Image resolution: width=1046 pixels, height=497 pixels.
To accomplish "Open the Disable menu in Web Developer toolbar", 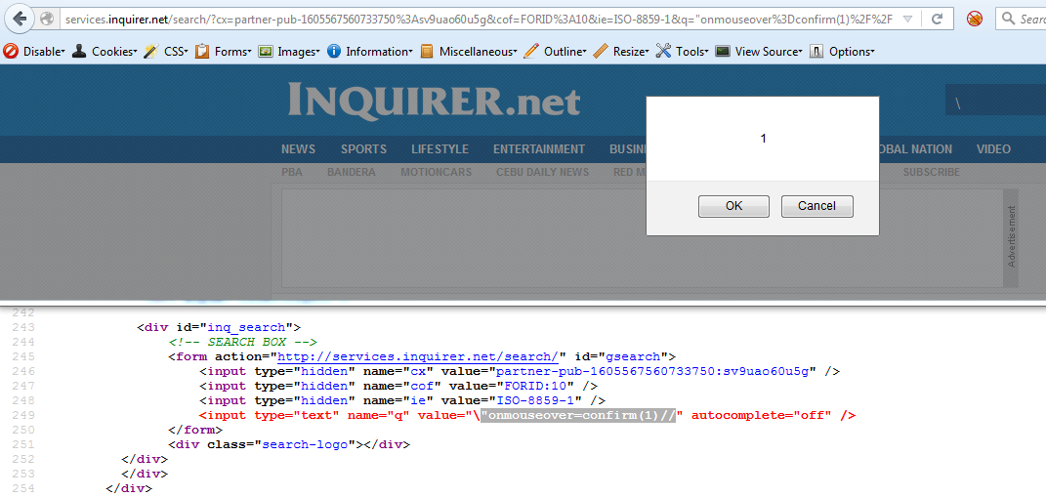I will [x=43, y=52].
